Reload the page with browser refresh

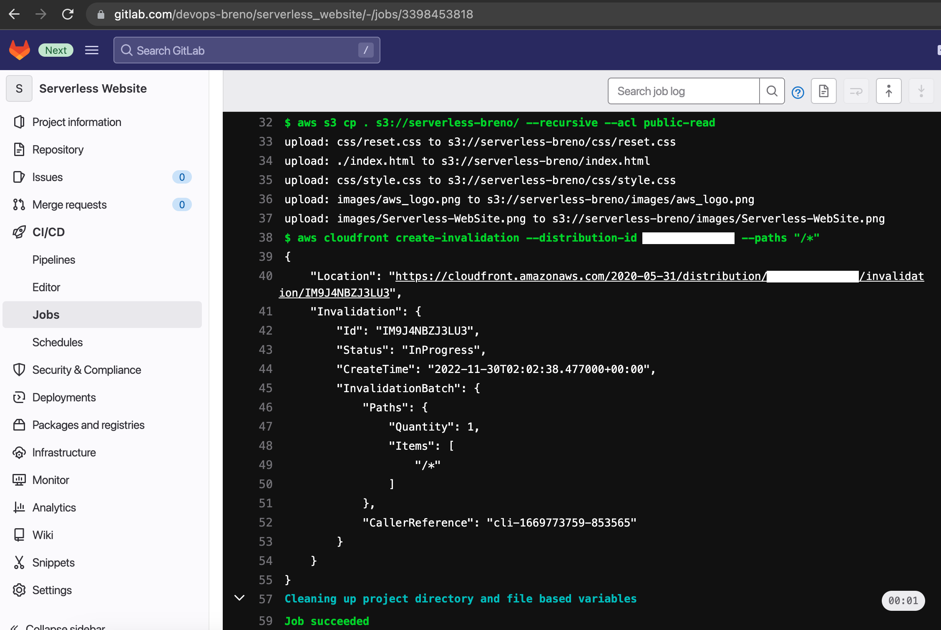(68, 15)
